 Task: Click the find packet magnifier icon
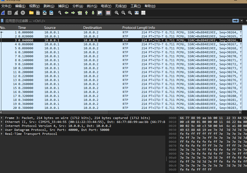point(60,13)
